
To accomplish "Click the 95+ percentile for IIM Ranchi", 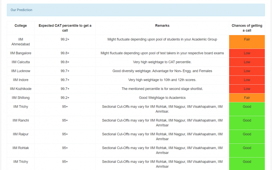I will coord(65,120).
